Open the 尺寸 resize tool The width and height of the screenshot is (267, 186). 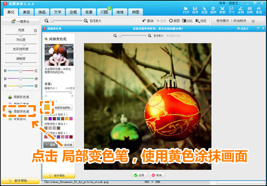coord(231,10)
